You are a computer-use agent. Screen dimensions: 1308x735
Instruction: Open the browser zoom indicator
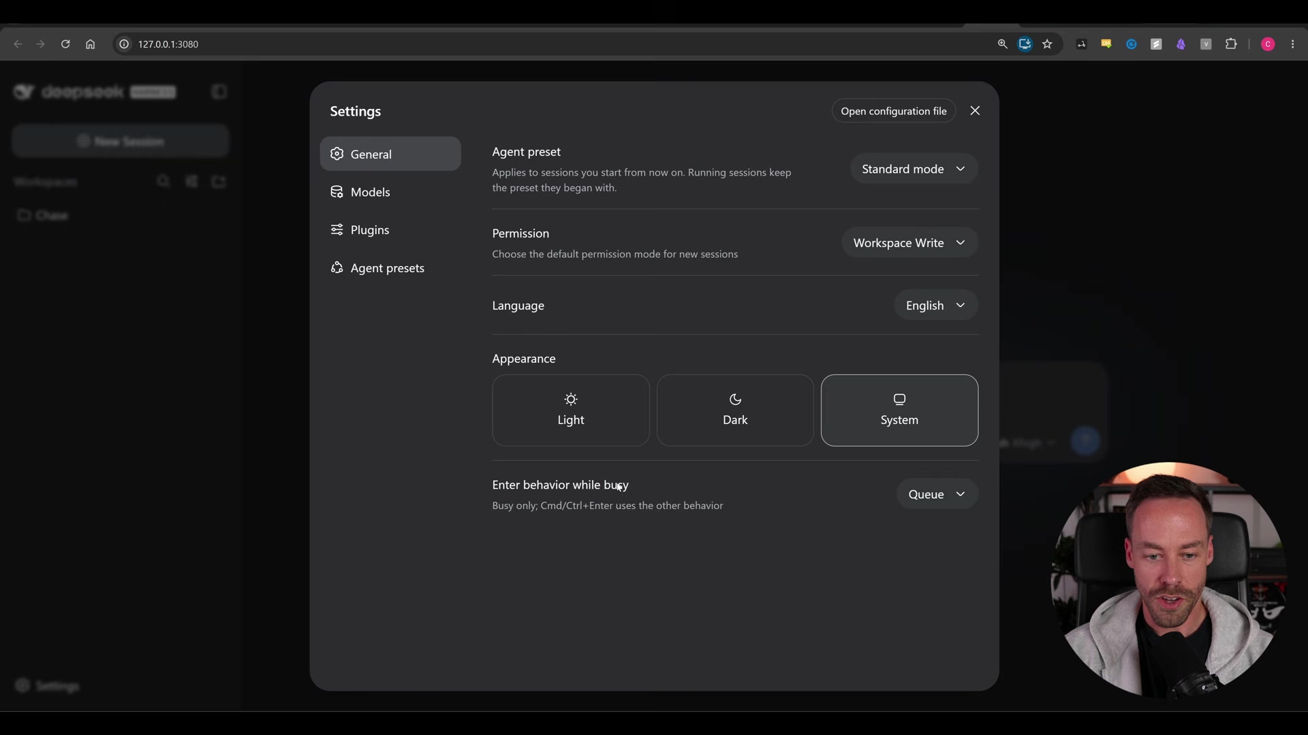(x=1002, y=44)
